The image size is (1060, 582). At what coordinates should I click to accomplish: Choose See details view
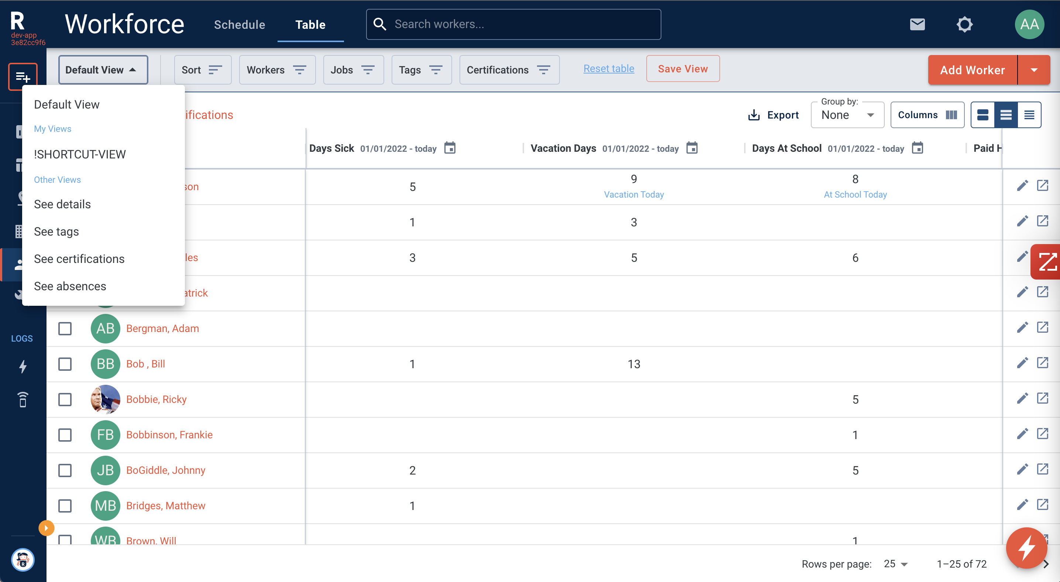click(103, 204)
